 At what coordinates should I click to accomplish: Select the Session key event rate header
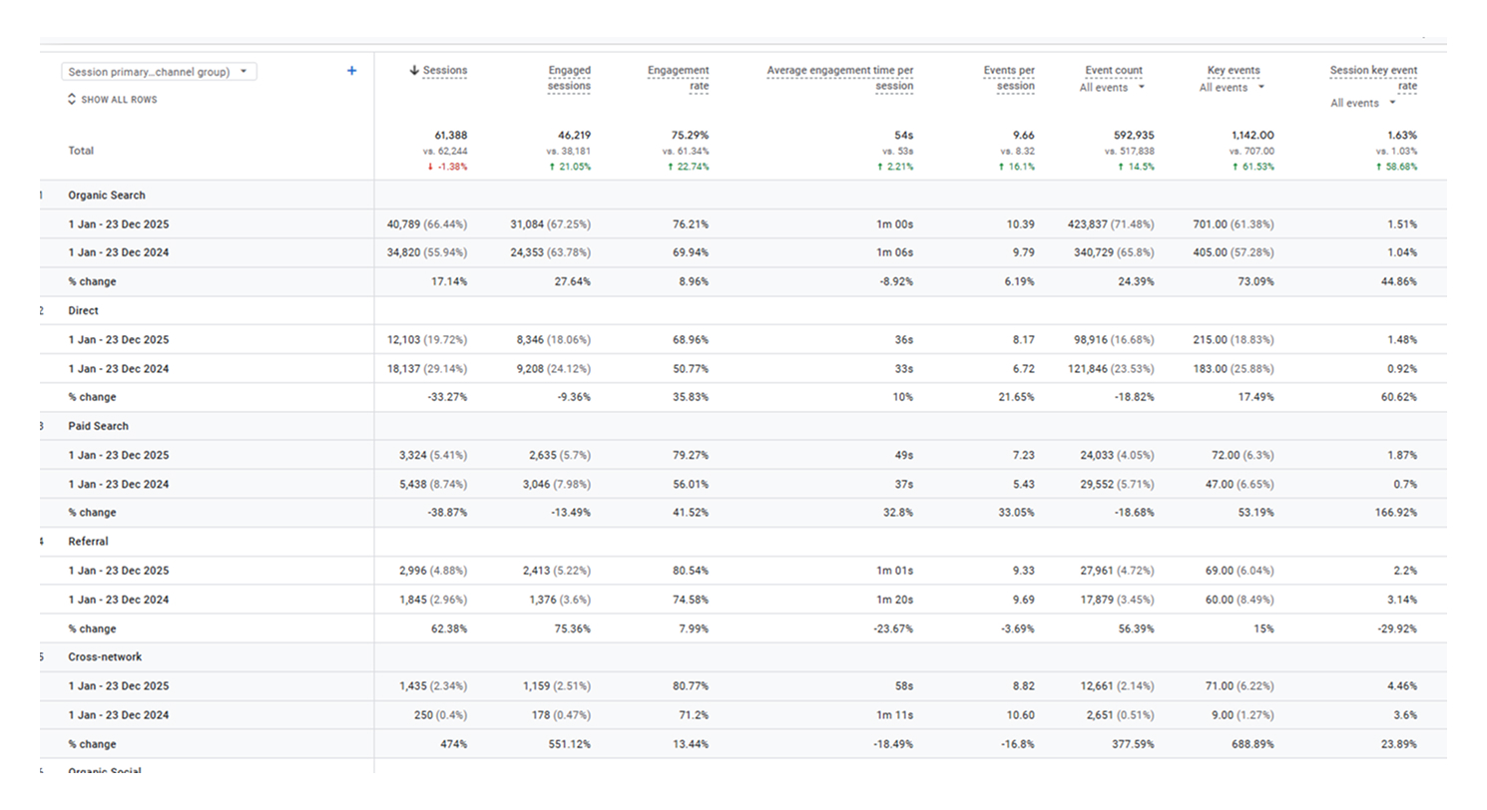(1373, 78)
